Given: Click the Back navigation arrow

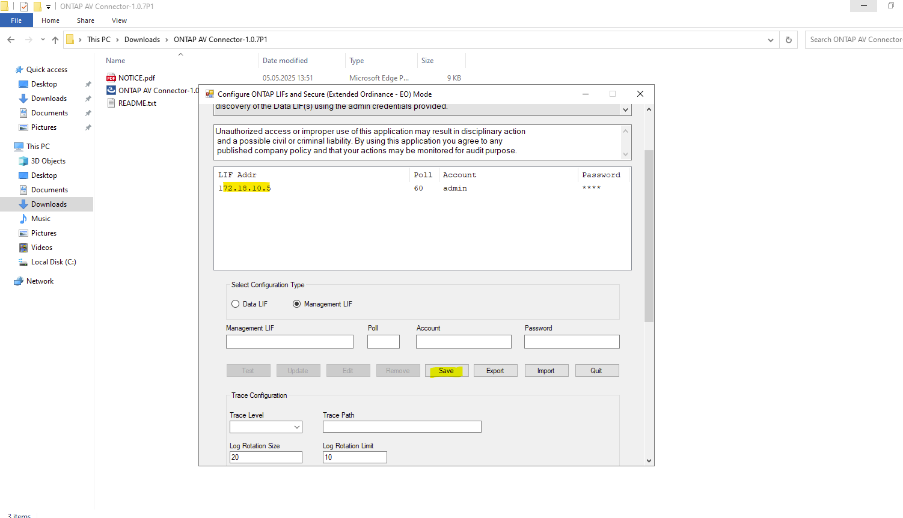Looking at the screenshot, I should click(11, 40).
